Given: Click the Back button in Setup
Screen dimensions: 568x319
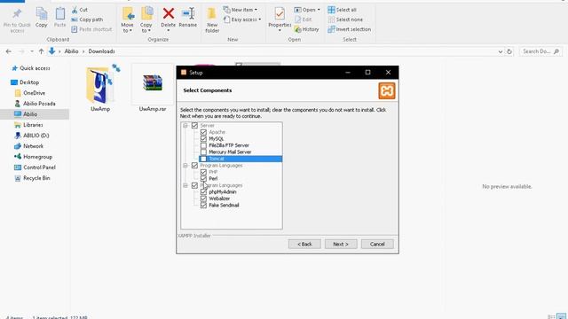Looking at the screenshot, I should [304, 245].
